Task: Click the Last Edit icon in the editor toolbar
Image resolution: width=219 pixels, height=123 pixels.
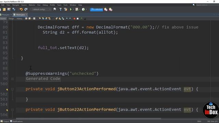Action: (26, 18)
